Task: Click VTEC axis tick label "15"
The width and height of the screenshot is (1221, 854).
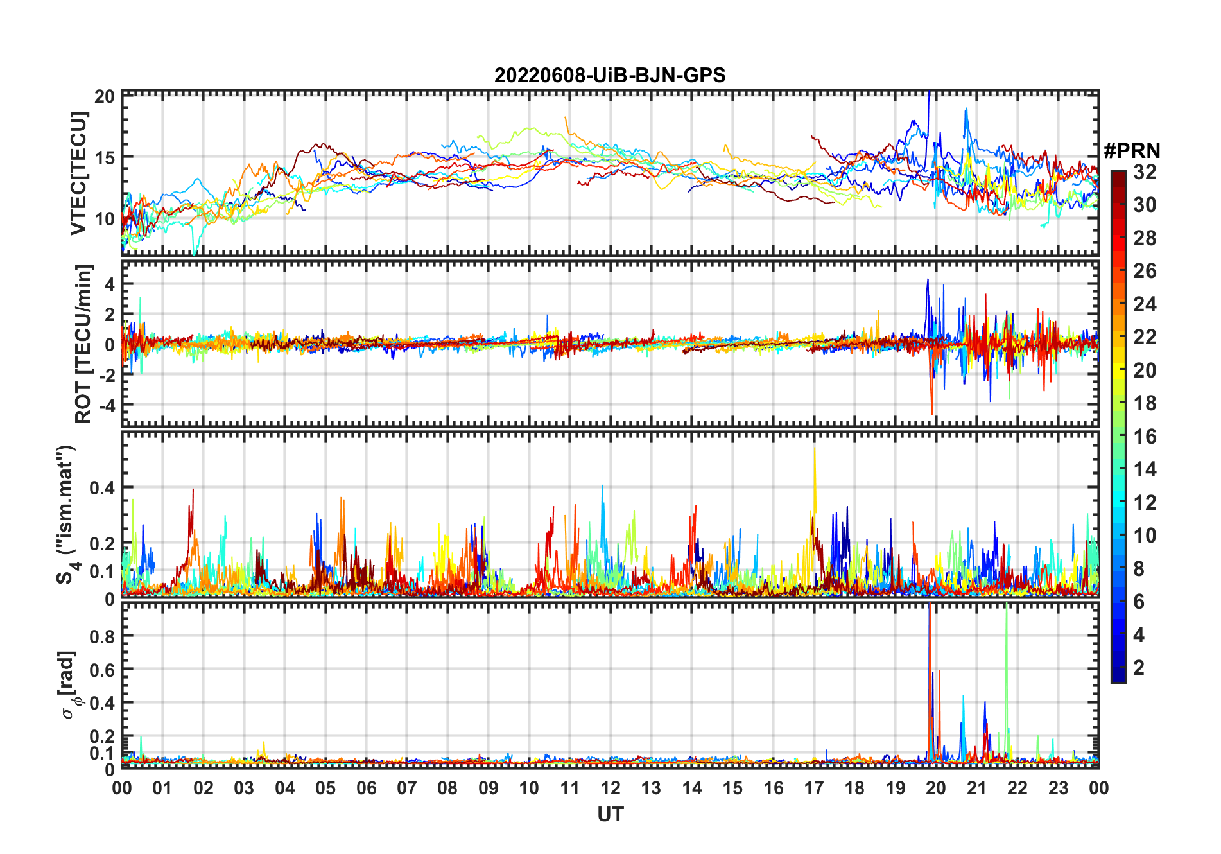Action: pos(105,158)
